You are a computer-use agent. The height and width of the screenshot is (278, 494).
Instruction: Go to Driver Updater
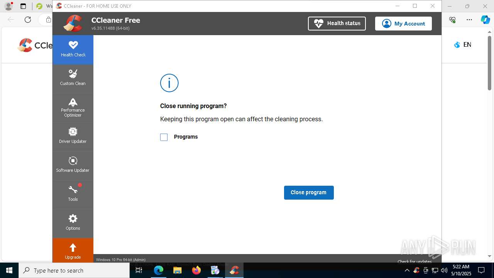point(73,136)
